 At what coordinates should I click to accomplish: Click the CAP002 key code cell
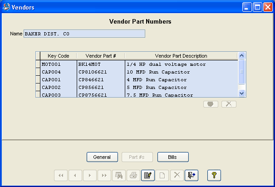pyautogui.click(x=59, y=87)
